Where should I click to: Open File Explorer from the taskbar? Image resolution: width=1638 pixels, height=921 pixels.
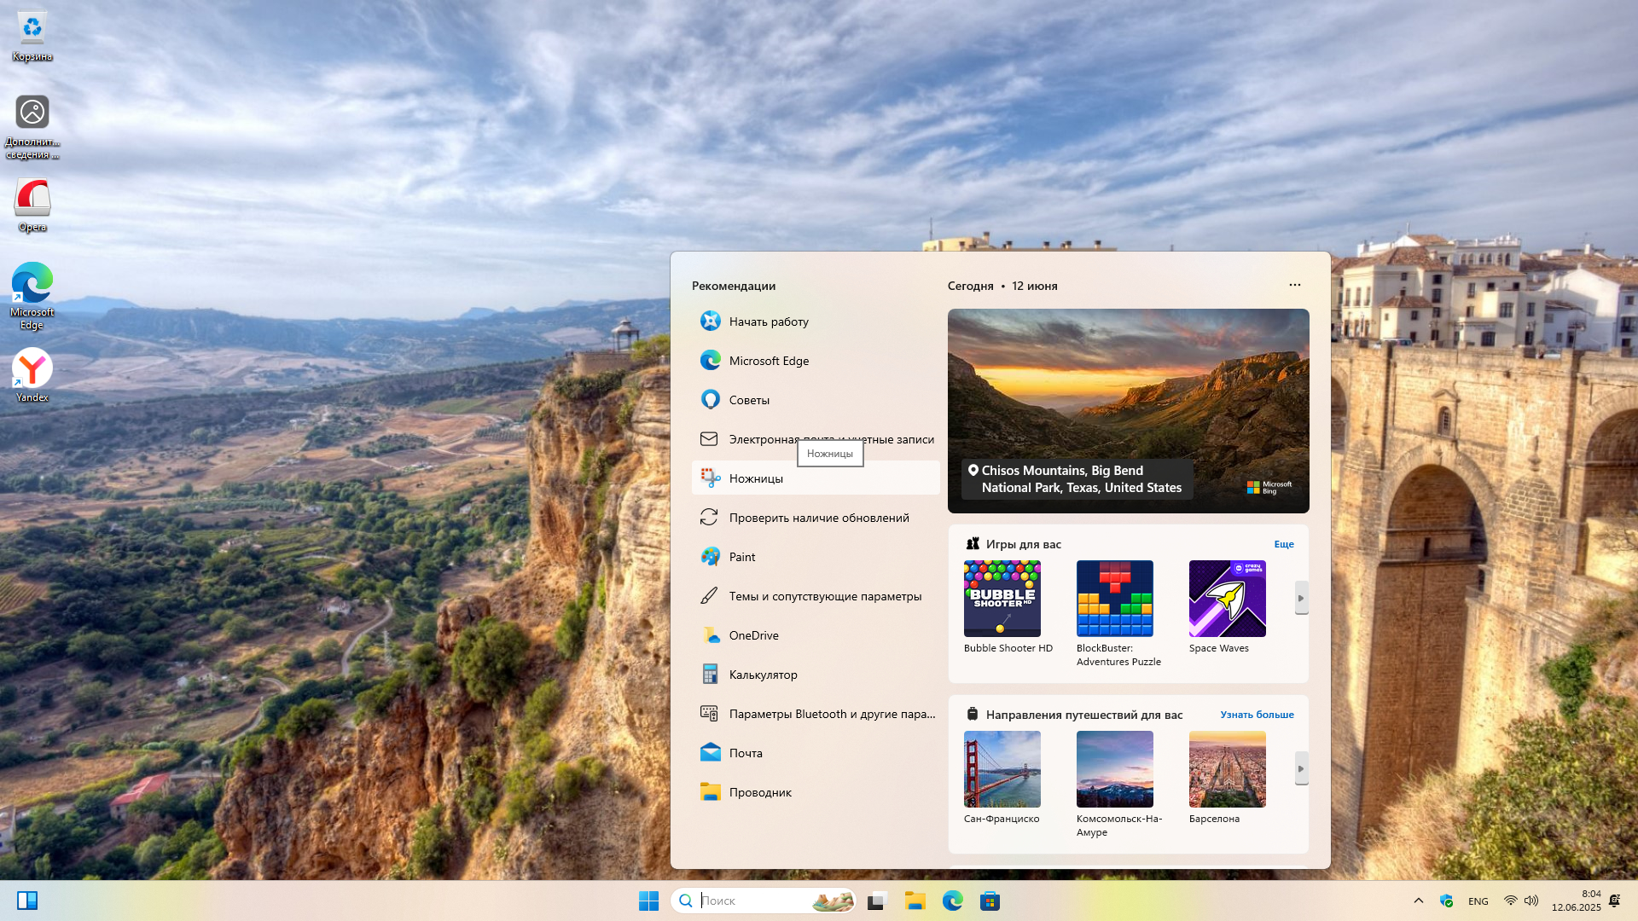915,901
